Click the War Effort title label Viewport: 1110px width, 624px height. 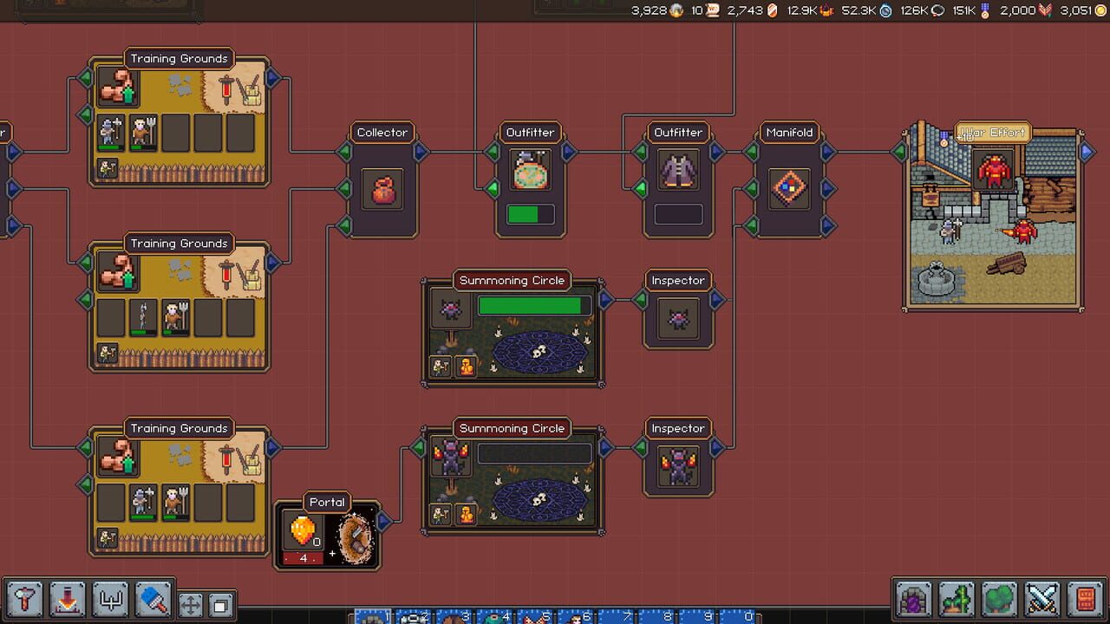[994, 133]
